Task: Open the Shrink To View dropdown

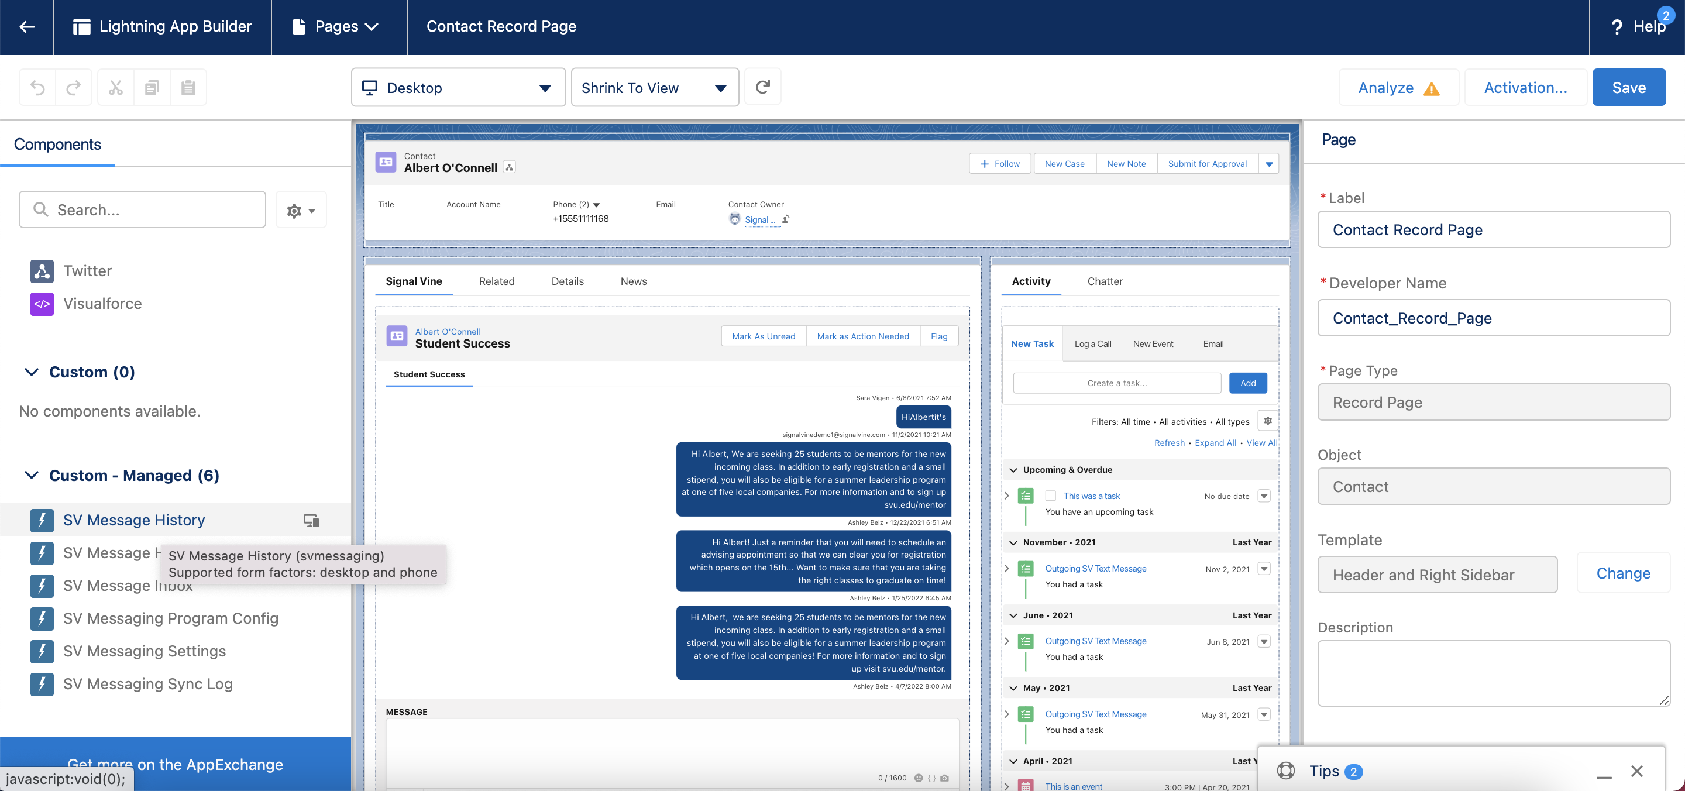Action: coord(655,88)
